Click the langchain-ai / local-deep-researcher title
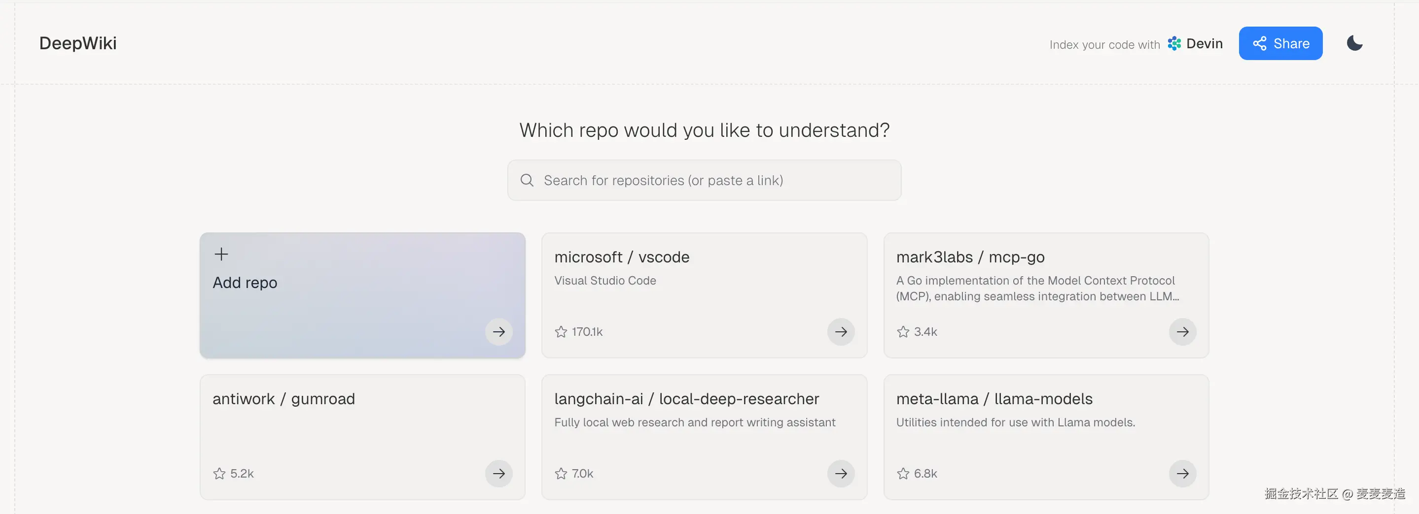Image resolution: width=1419 pixels, height=514 pixels. 686,399
